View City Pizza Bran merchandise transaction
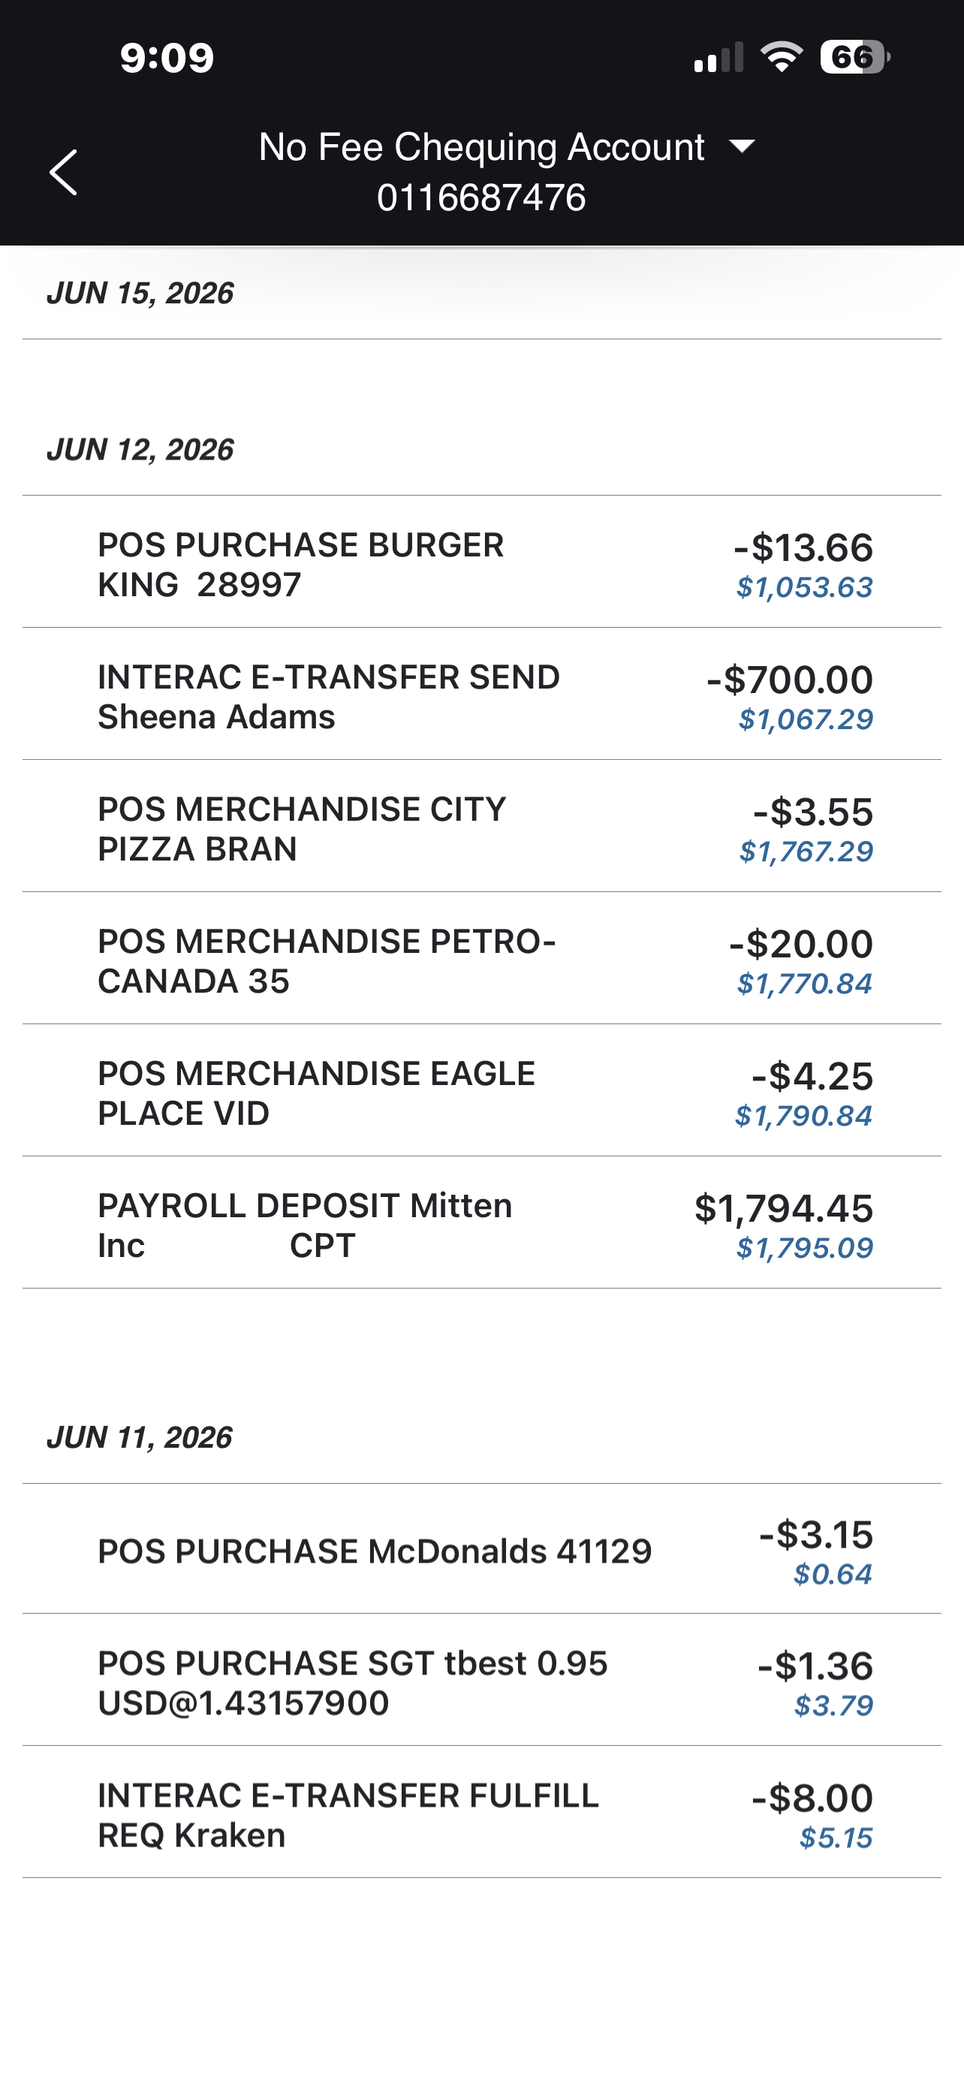Screen dimensions: 964x2086 481,826
